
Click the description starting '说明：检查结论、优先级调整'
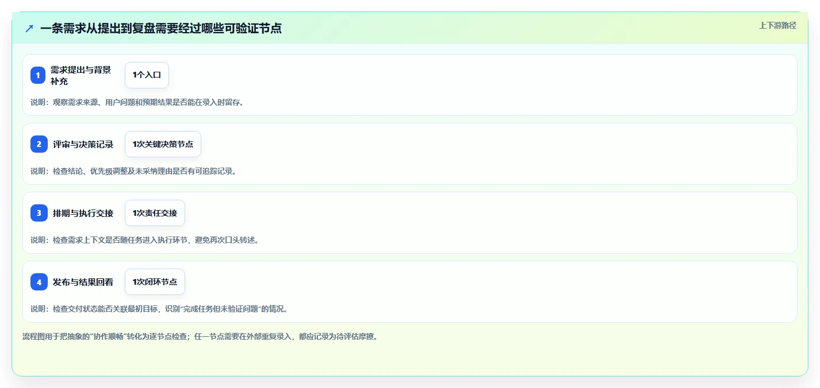pos(133,171)
